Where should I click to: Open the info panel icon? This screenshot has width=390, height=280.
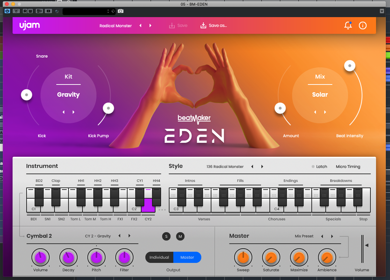coord(363,25)
